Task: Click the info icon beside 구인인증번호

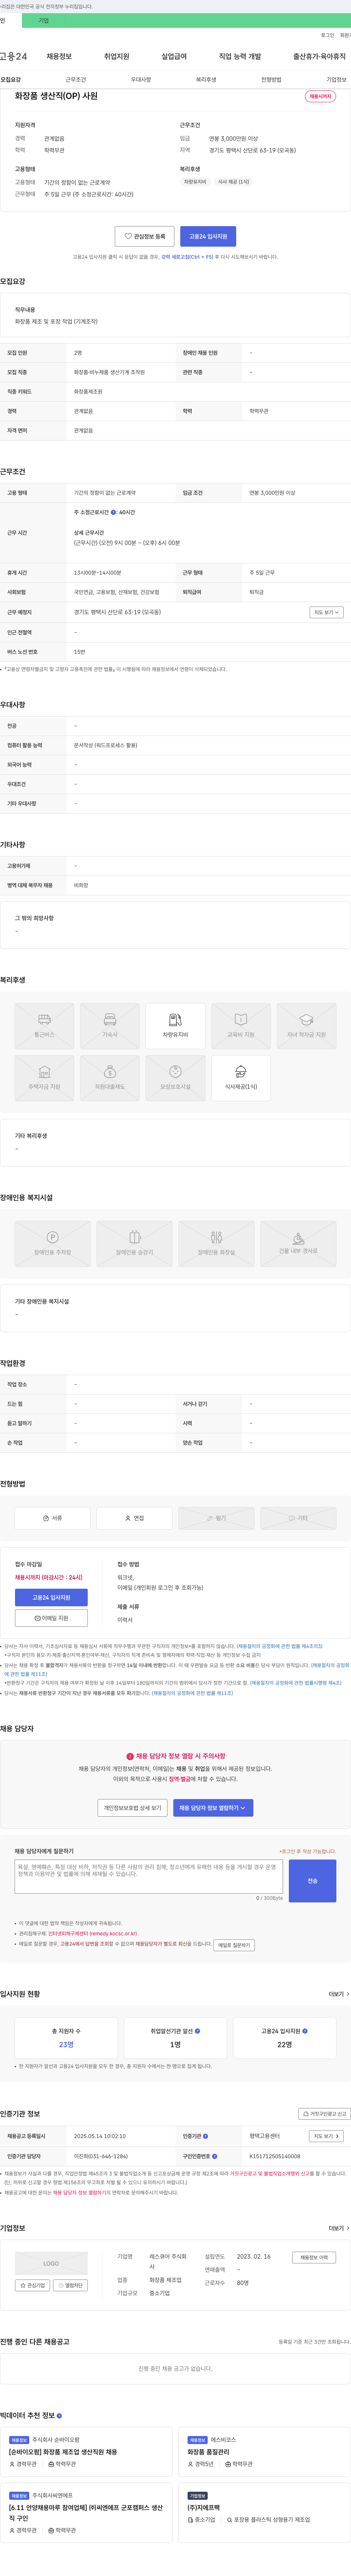Action: pyautogui.click(x=214, y=2156)
